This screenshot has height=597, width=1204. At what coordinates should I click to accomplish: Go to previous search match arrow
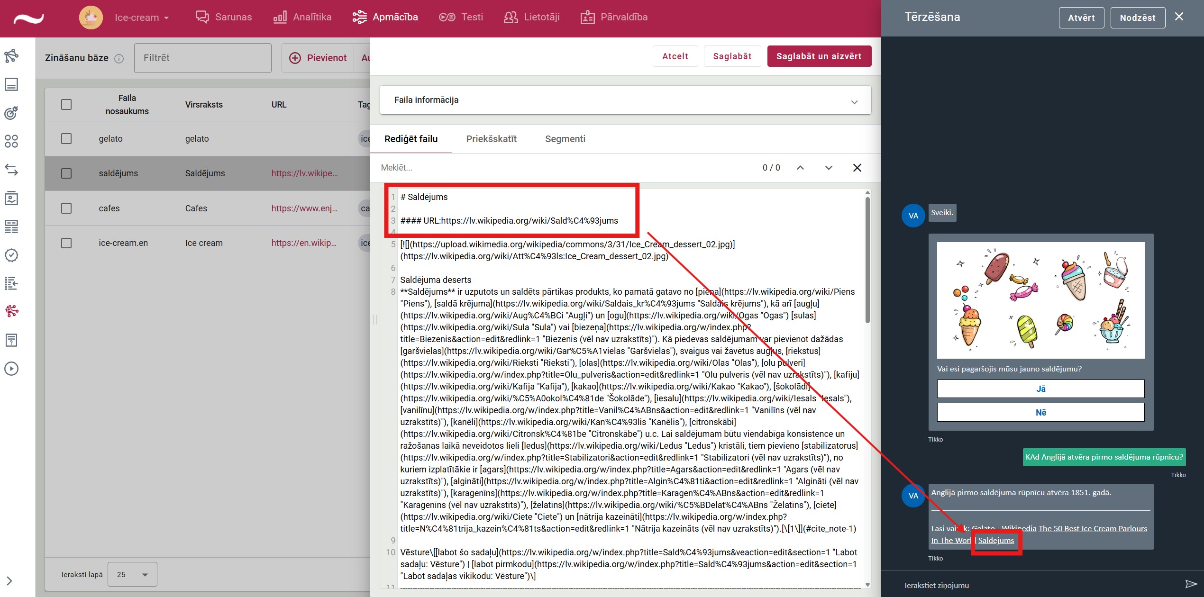800,168
